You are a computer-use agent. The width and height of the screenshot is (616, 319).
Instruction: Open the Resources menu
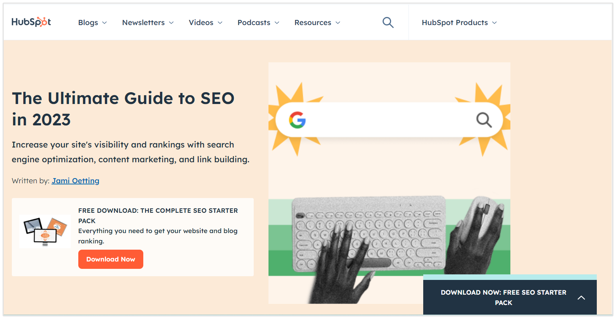tap(317, 22)
